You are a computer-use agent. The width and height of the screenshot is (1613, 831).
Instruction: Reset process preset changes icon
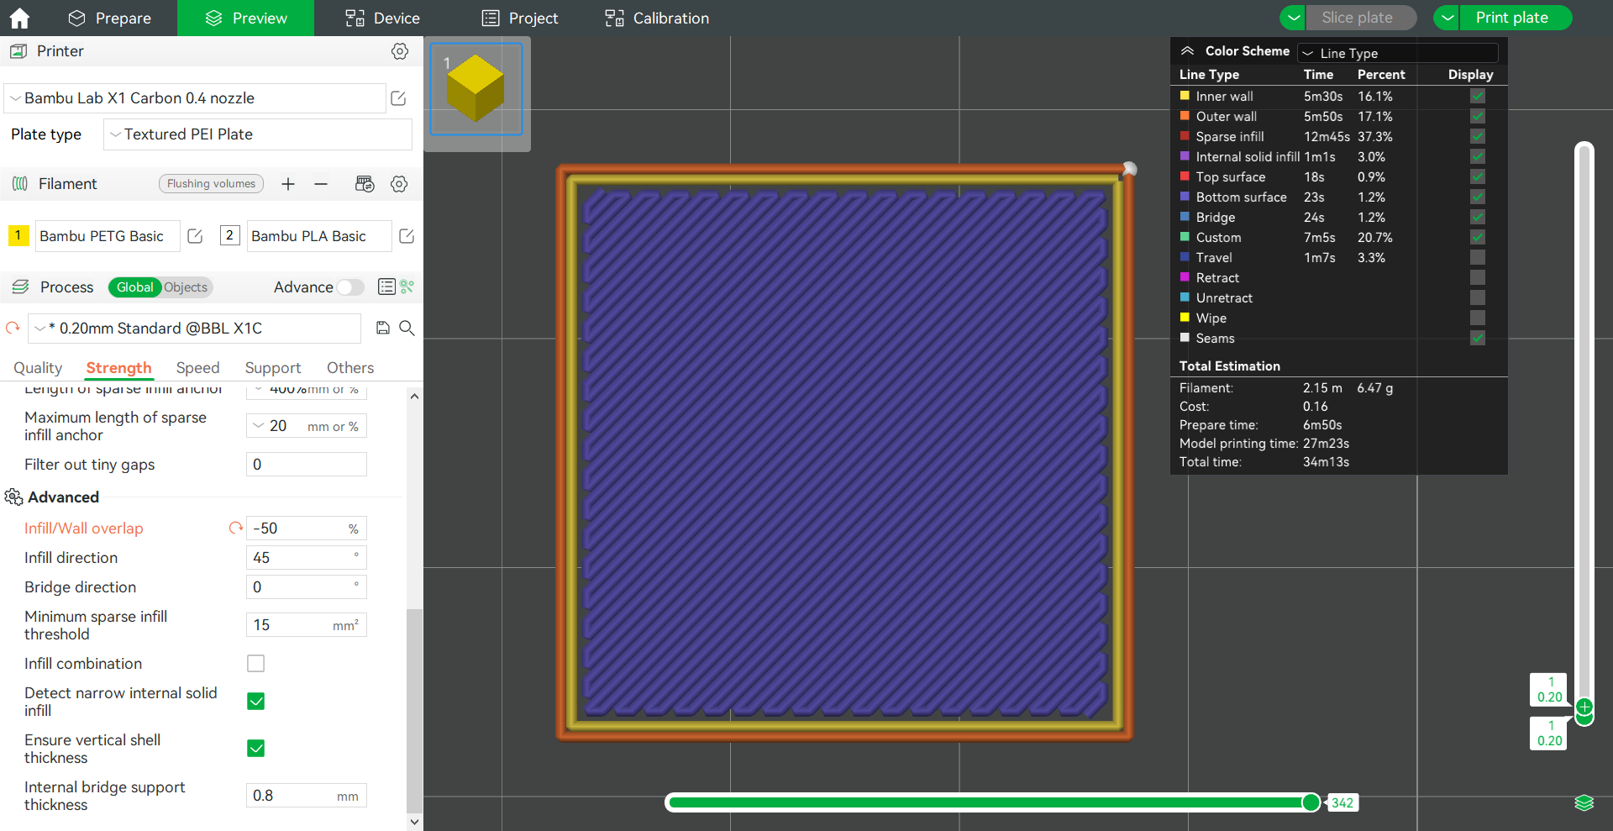click(x=13, y=328)
